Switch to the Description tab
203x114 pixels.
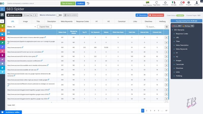pos(52,22)
